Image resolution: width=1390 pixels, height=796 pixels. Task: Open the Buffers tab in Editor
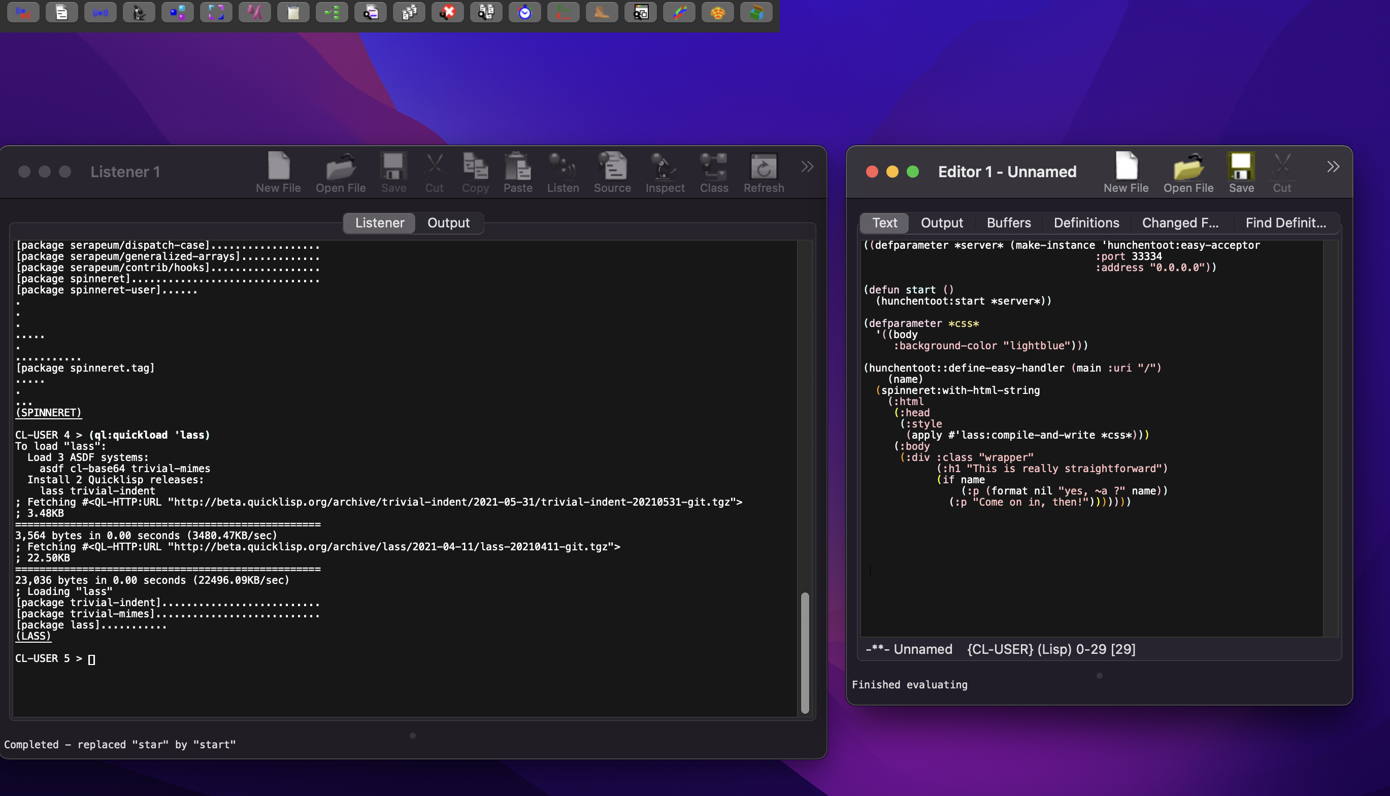click(x=1008, y=223)
